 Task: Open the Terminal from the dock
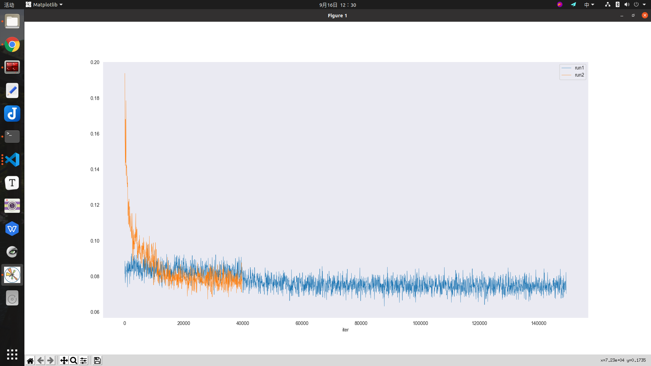12,136
